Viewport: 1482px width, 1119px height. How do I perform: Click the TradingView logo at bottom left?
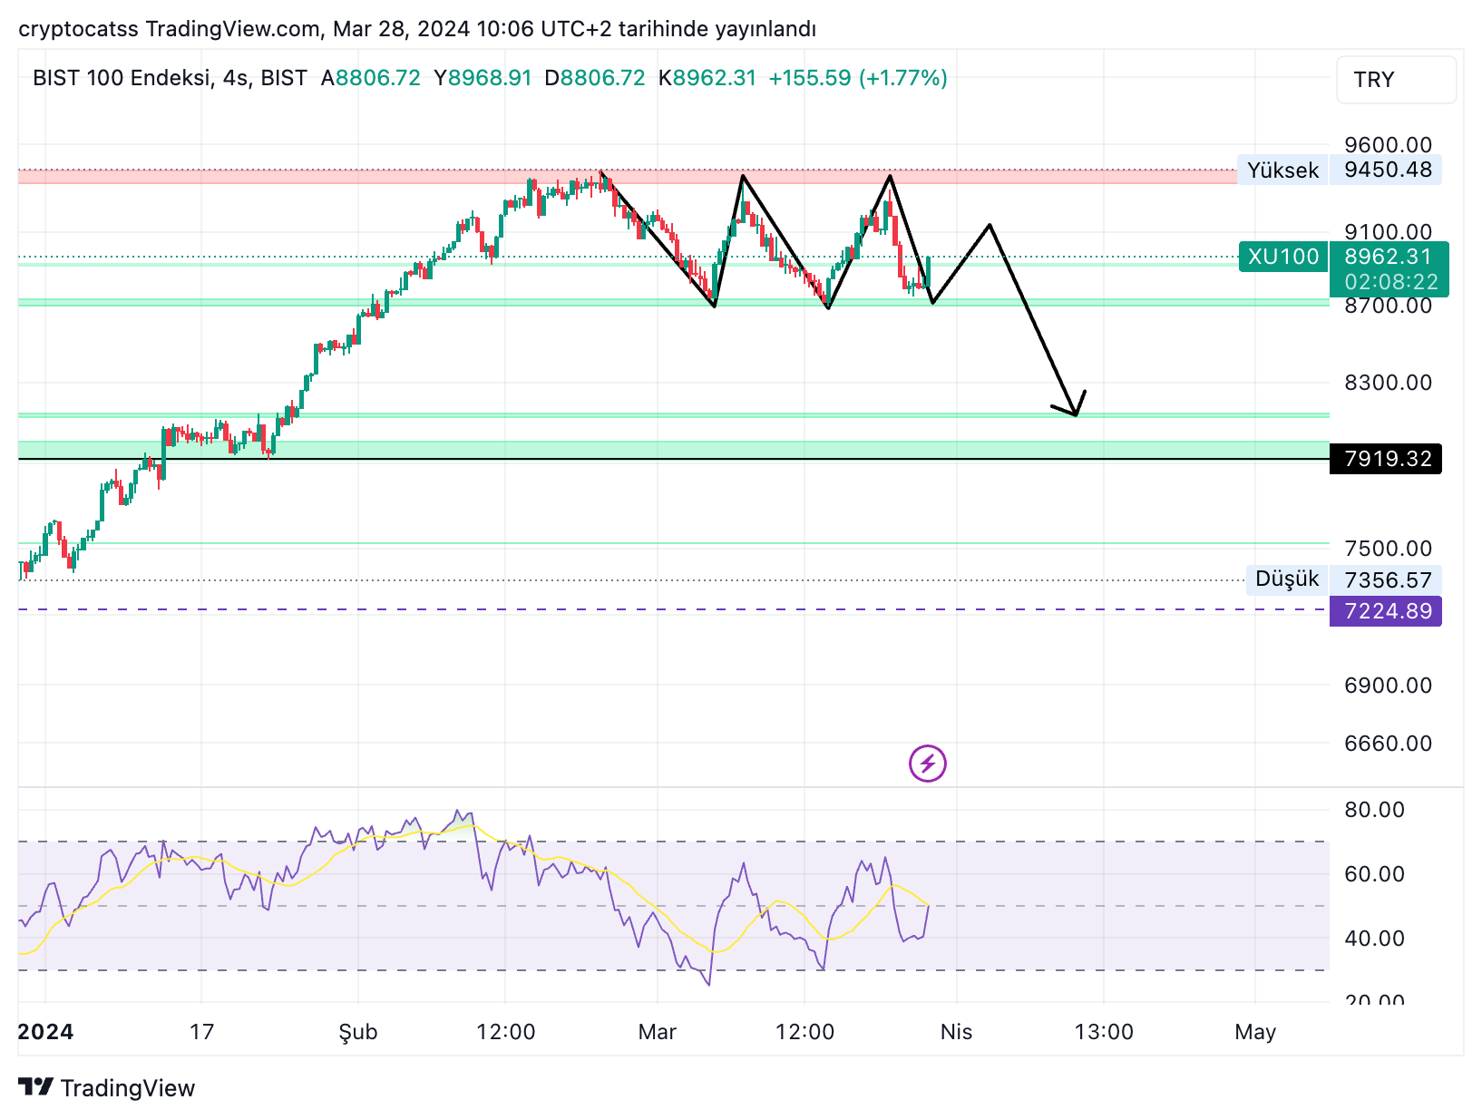click(107, 1087)
